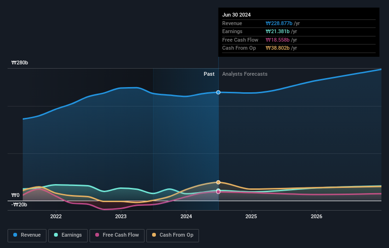This screenshot has height=248, width=389.
Task: Click the blue Revenue data point marker
Action: (x=218, y=92)
